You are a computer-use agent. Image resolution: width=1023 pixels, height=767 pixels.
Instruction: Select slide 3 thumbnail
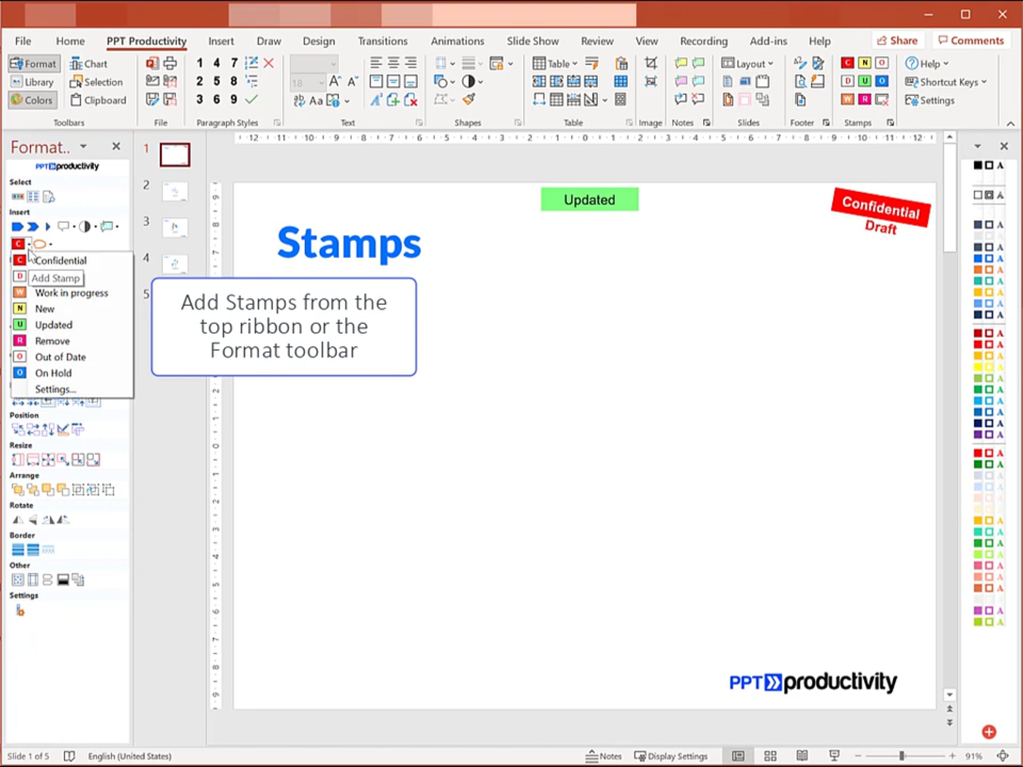175,228
